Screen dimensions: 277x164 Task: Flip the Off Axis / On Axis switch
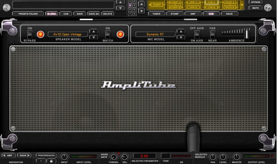pyautogui.click(x=197, y=34)
